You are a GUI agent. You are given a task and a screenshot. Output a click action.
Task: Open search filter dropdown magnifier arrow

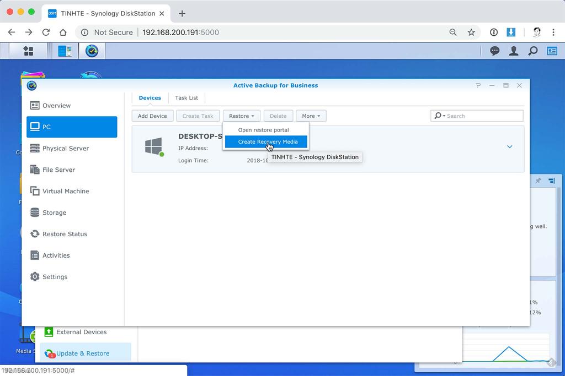point(440,116)
